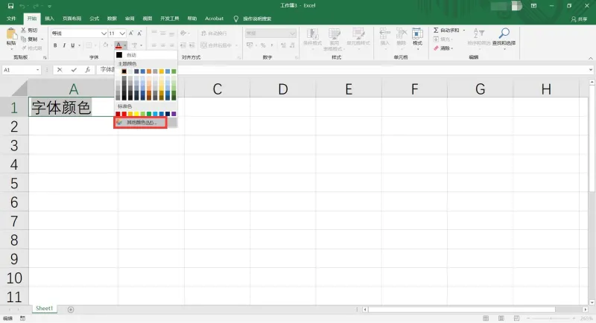Image resolution: width=596 pixels, height=323 pixels.
Task: Click the Clear (清除) eraser button
Action: tap(443, 48)
